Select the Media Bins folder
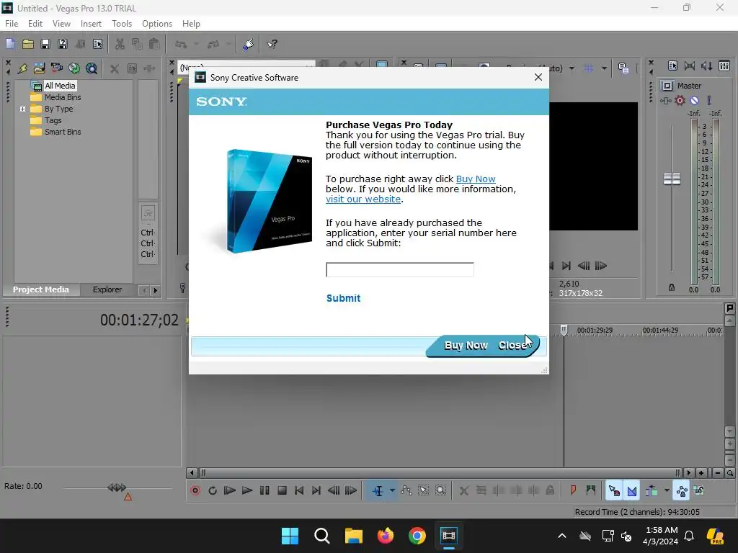Viewport: 738px width, 553px height. [63, 97]
